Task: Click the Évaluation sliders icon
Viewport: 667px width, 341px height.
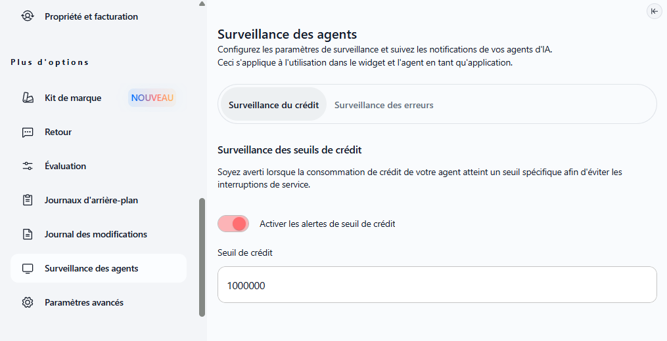Action: (28, 166)
